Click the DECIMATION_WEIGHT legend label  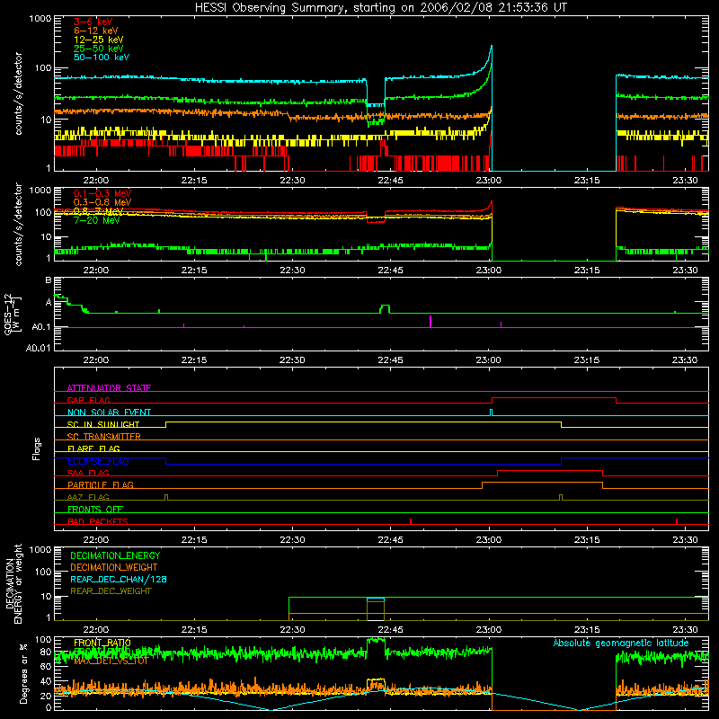tap(114, 567)
